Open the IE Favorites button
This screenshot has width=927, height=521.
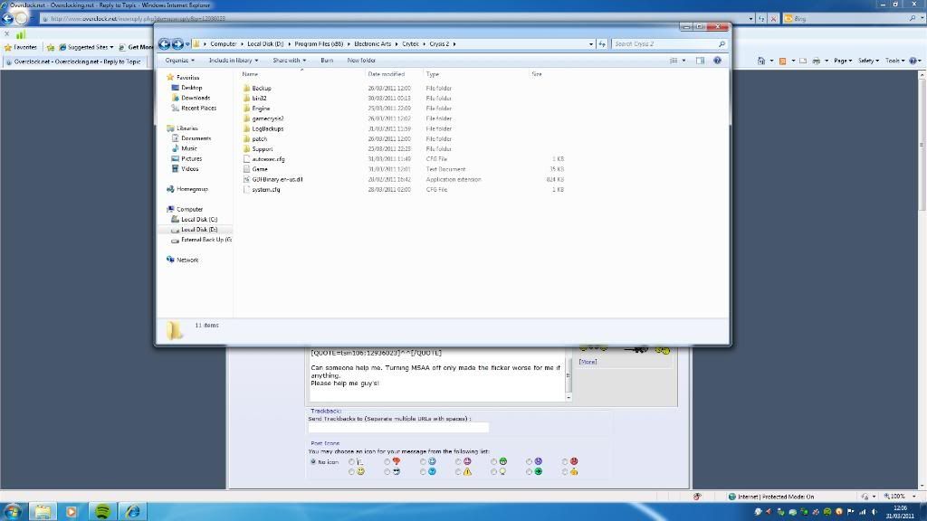[x=21, y=47]
